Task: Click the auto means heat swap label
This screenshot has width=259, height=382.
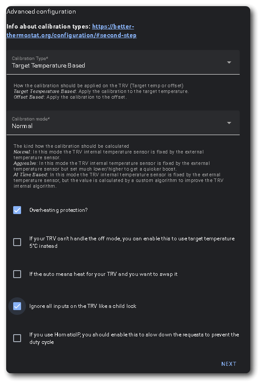Action: pos(104,274)
